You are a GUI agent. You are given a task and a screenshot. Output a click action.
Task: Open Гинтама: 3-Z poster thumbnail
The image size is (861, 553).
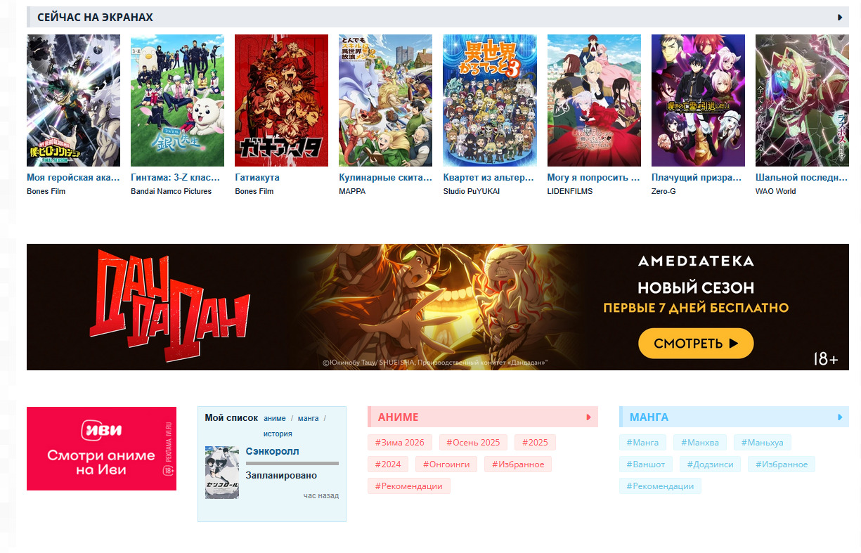pyautogui.click(x=177, y=100)
